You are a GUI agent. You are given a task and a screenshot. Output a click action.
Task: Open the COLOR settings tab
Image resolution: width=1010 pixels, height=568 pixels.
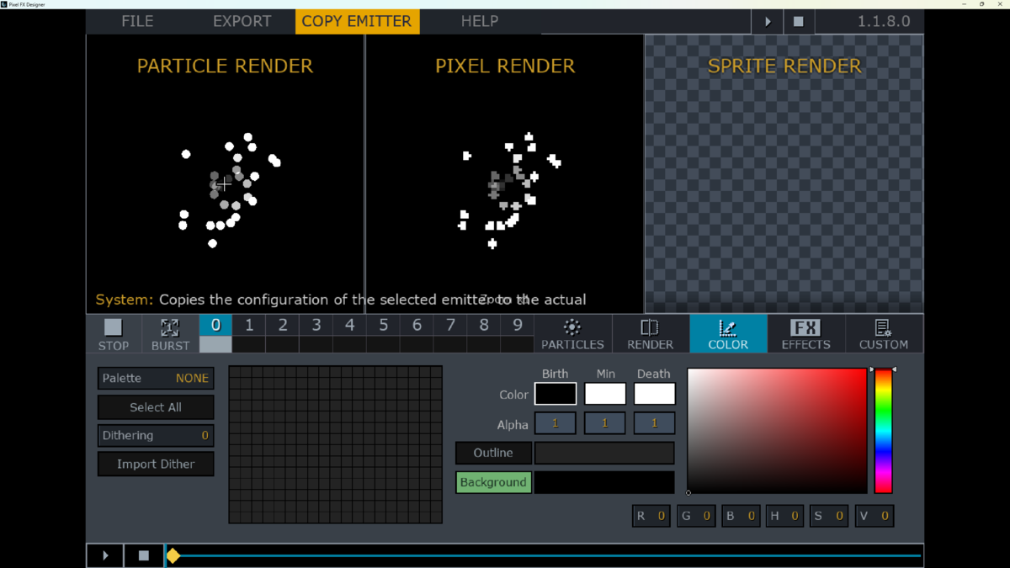[x=728, y=334]
